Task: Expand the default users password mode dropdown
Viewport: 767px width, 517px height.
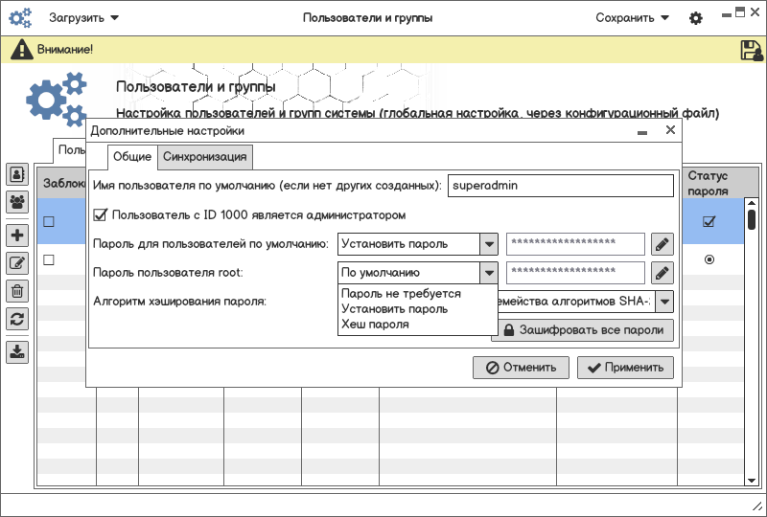Action: point(488,244)
